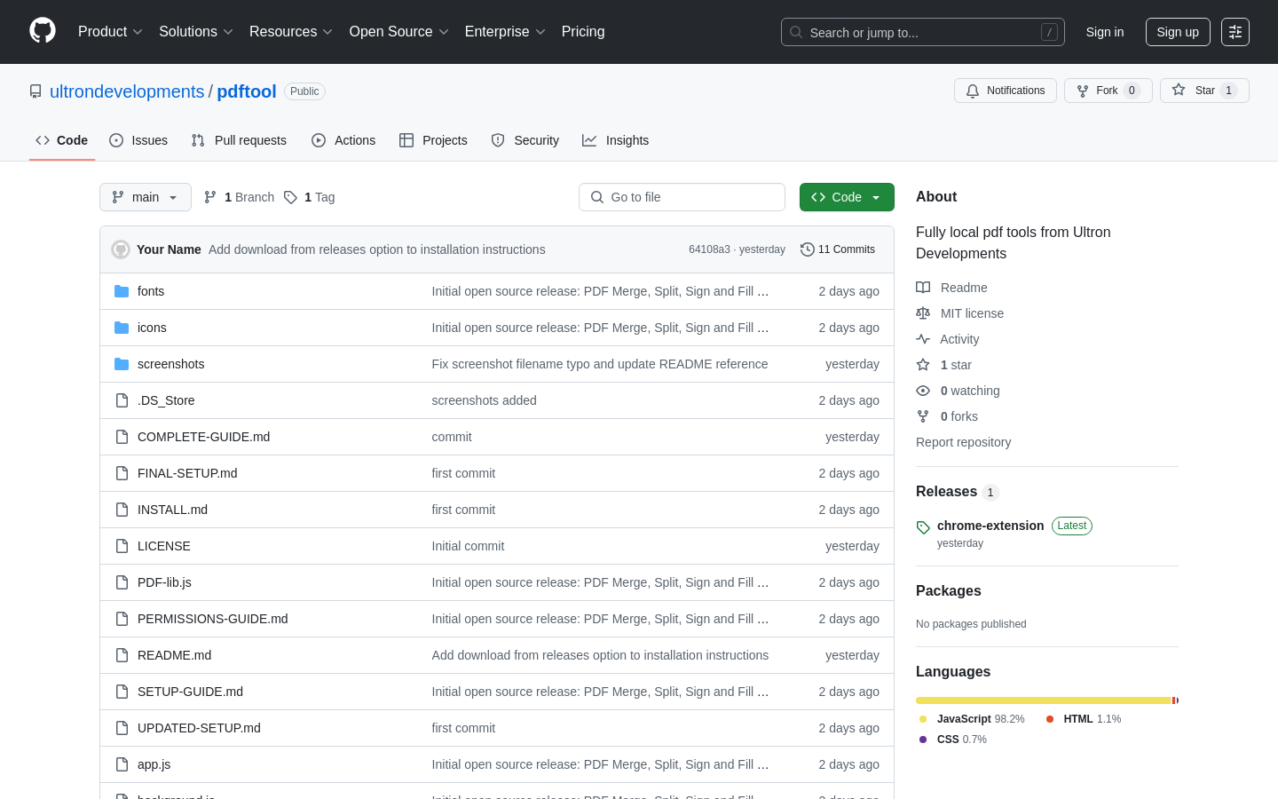Switch to the Insights tab

616,140
